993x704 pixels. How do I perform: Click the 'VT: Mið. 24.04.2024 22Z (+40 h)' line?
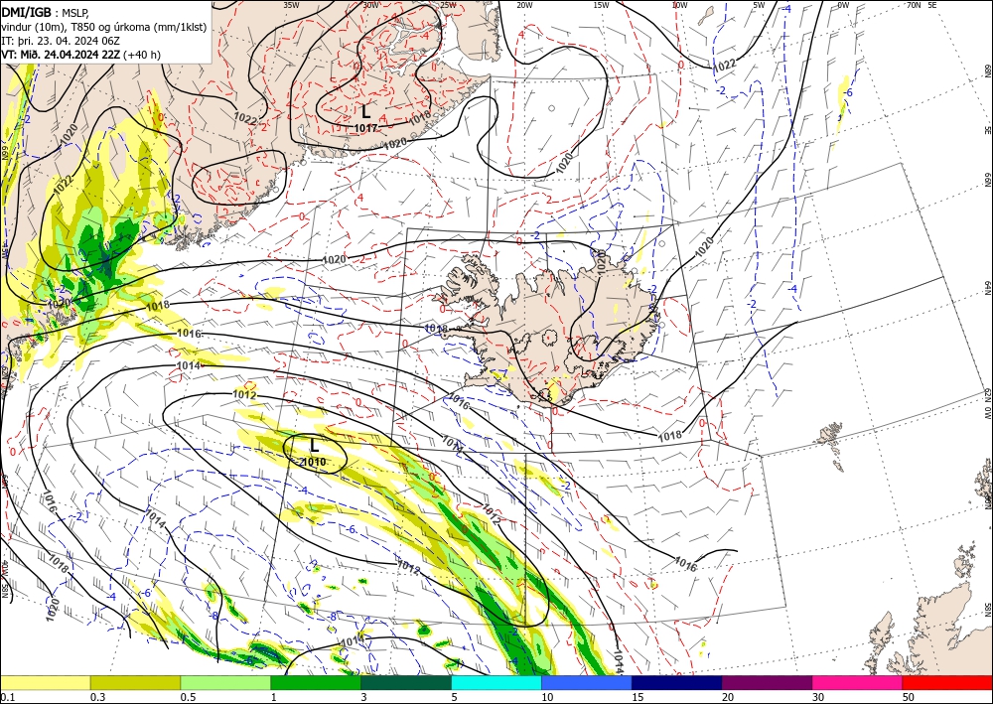point(81,55)
